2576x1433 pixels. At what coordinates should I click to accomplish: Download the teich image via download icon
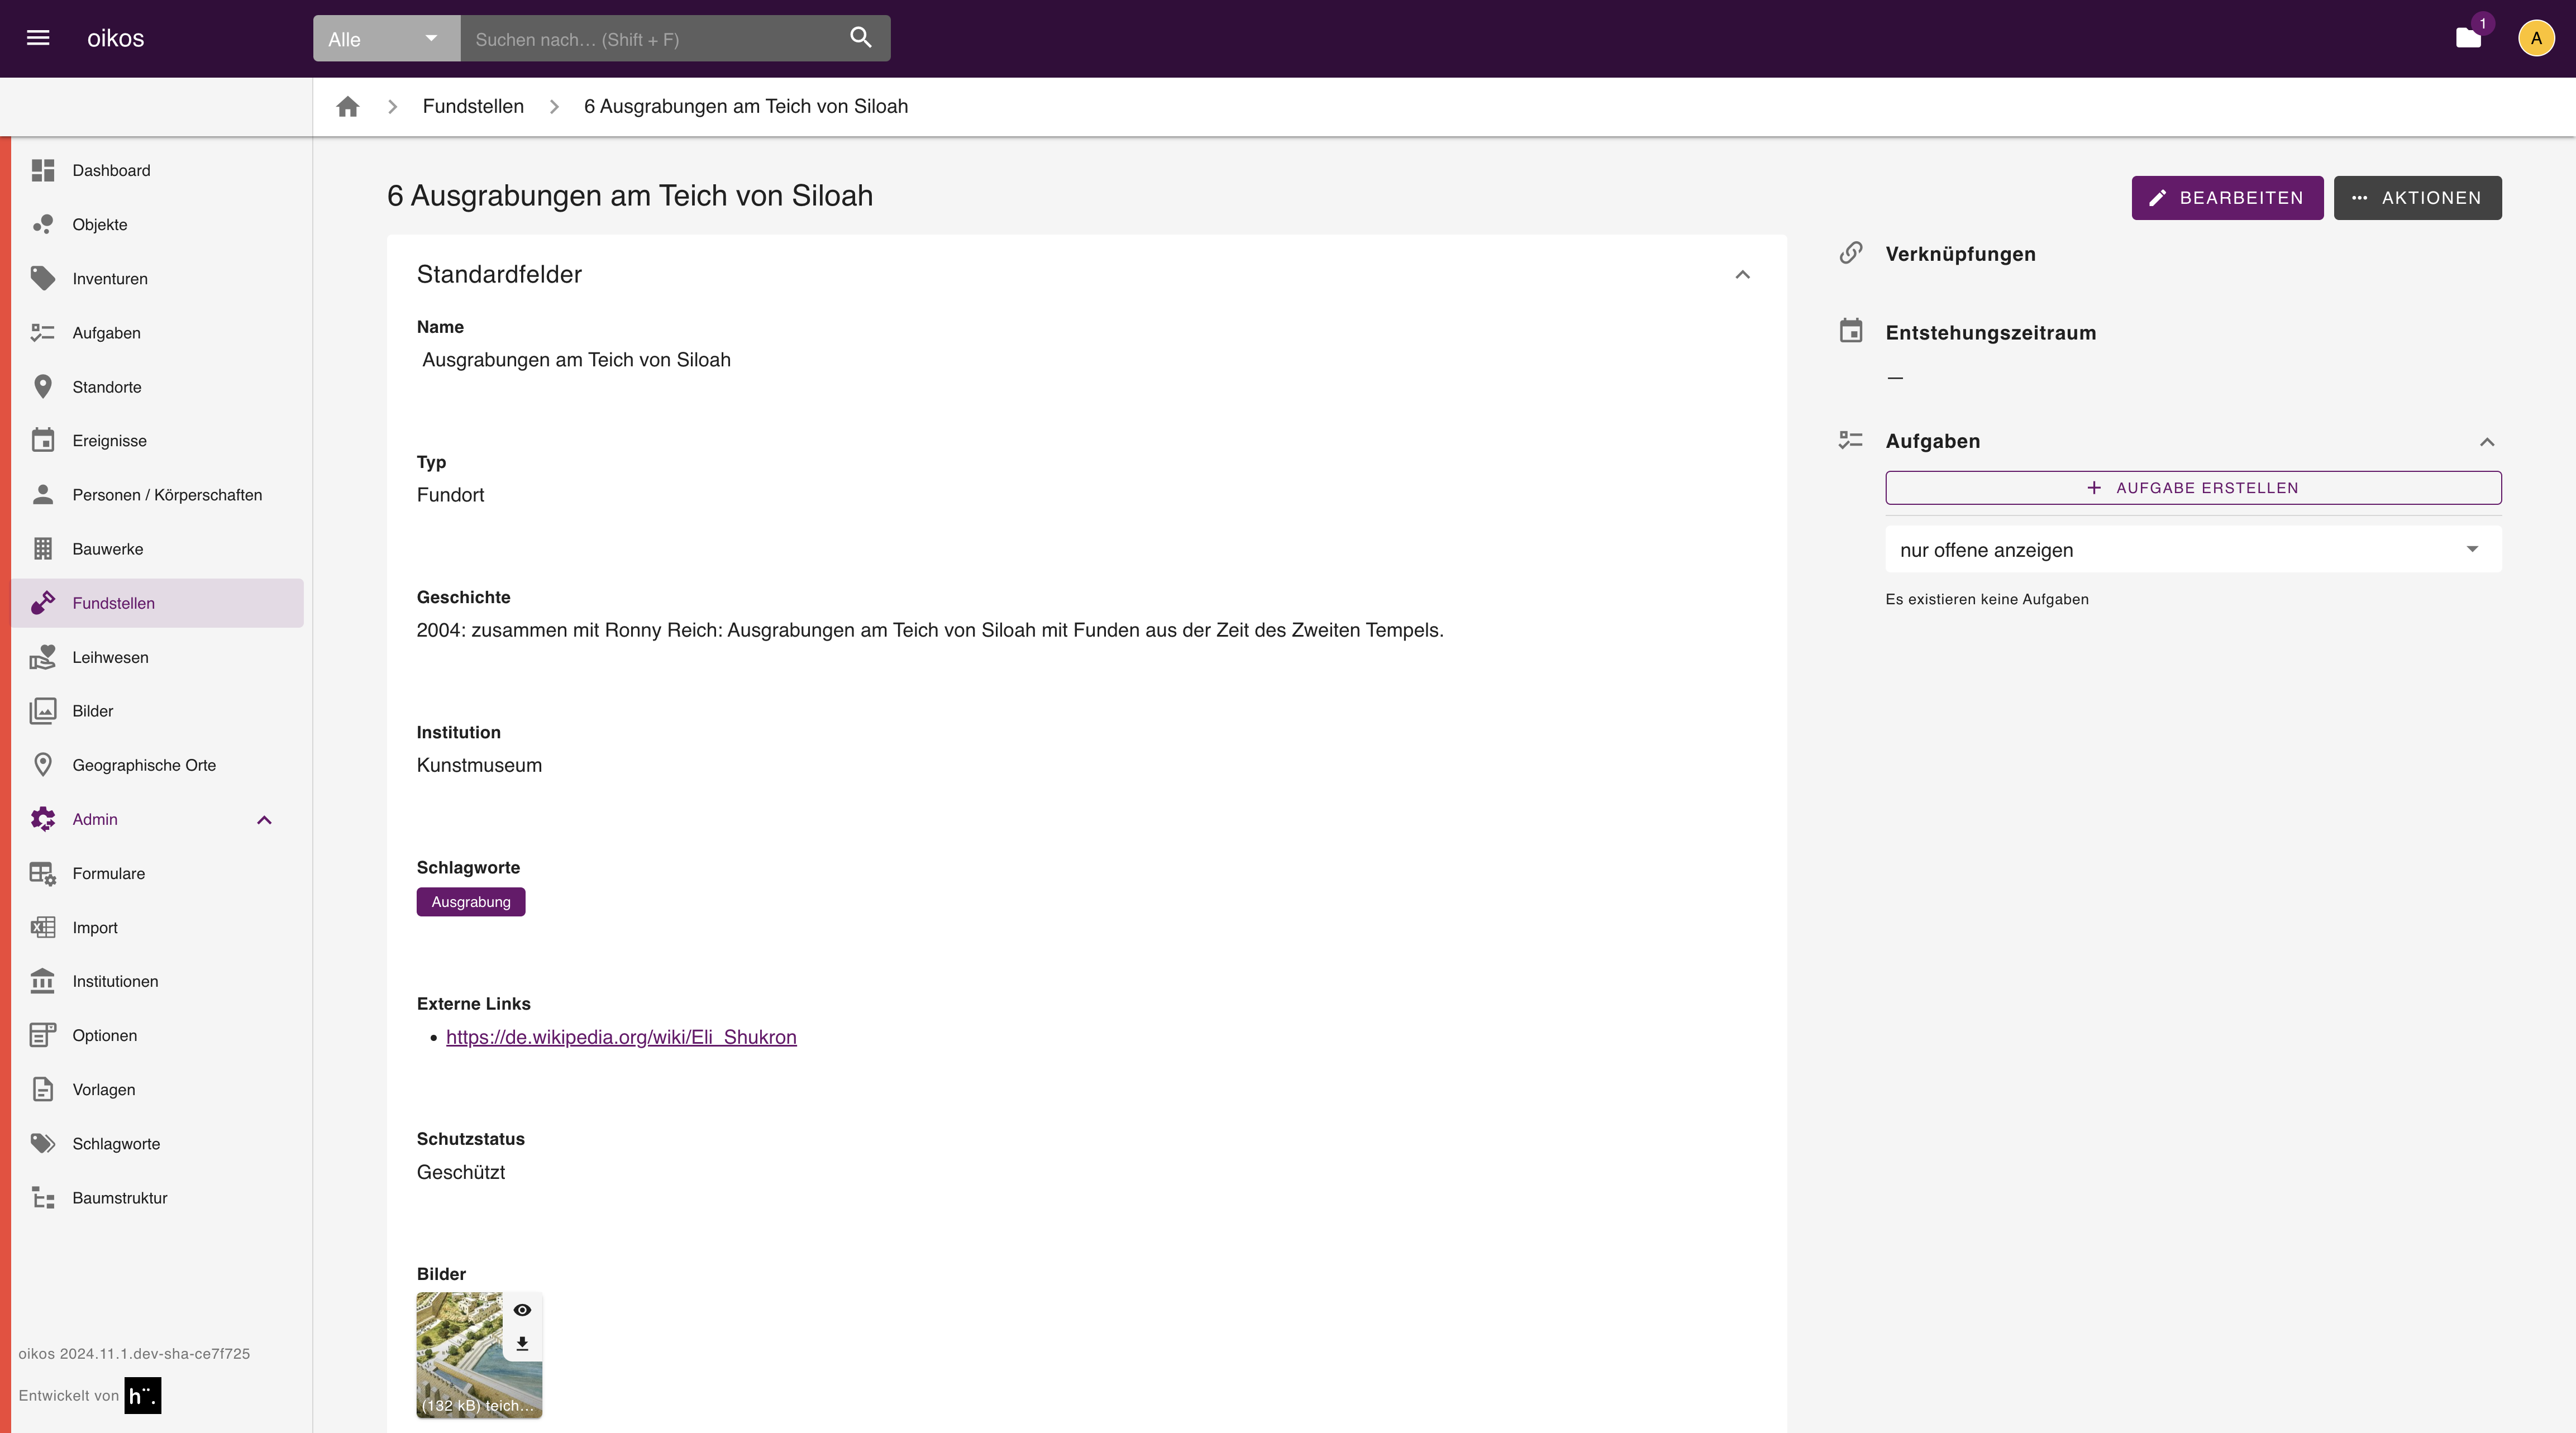pos(522,1343)
